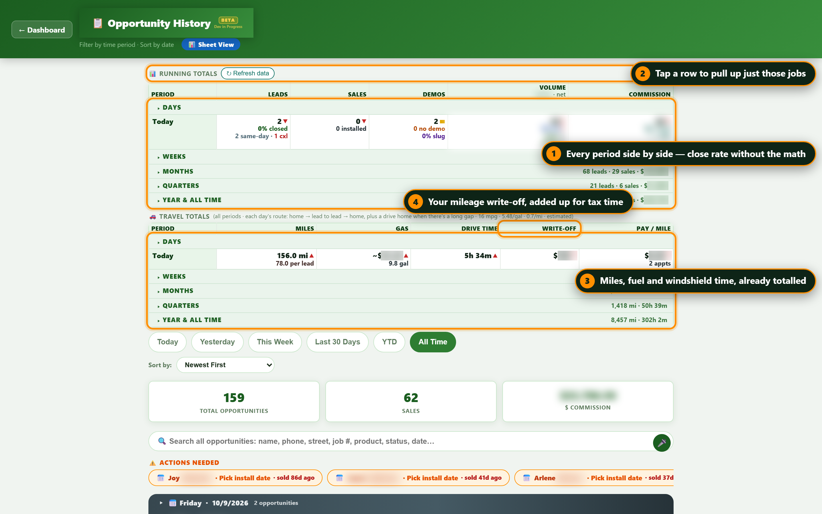Screen dimensions: 822x514
Task: Expand the Friday 10/9/2026 day section
Action: tap(411, 503)
